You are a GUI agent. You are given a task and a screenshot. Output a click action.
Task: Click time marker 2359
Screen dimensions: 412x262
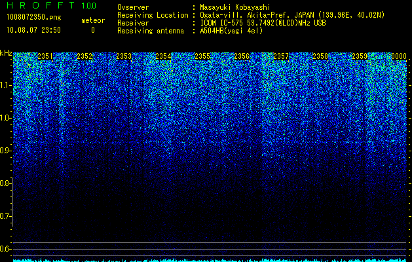(360, 56)
